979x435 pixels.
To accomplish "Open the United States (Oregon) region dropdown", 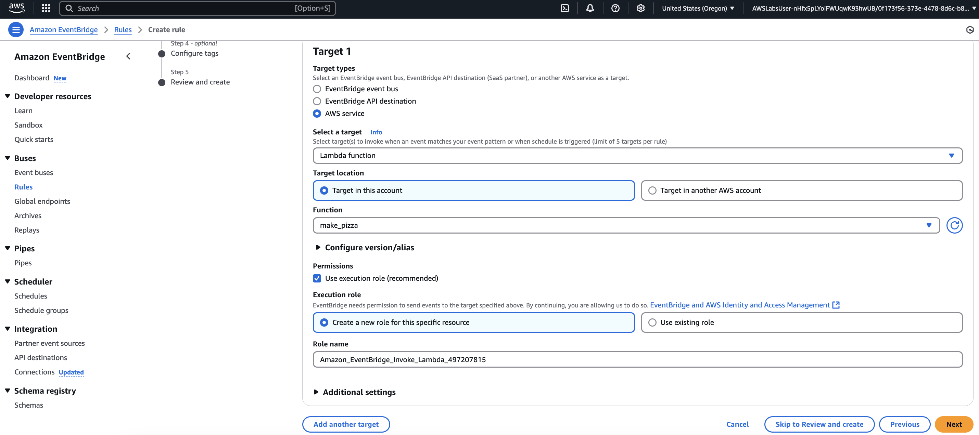I will (698, 8).
